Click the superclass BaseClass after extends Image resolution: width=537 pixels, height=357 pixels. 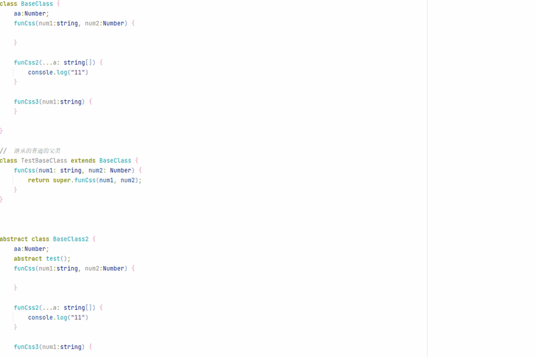(115, 161)
